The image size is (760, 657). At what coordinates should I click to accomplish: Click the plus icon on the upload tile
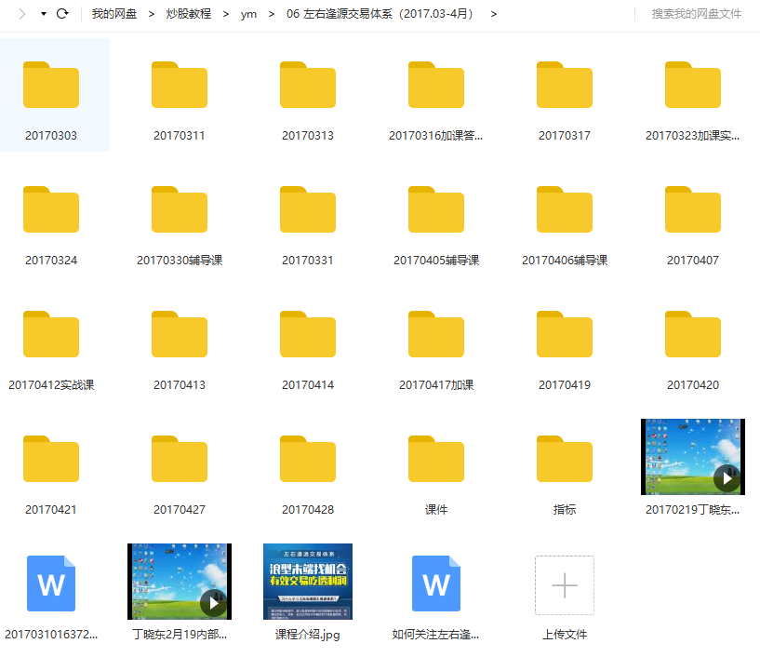click(x=564, y=583)
